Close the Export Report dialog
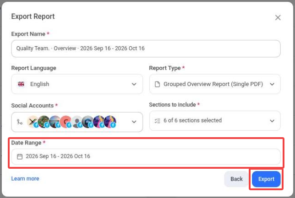 click(278, 18)
